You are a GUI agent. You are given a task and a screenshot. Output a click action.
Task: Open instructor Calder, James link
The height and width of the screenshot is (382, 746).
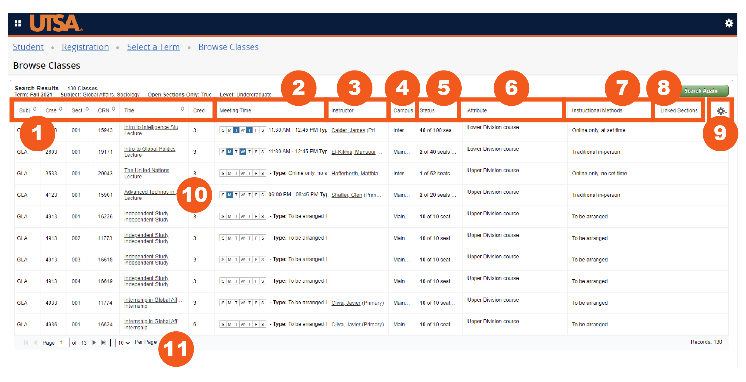348,130
